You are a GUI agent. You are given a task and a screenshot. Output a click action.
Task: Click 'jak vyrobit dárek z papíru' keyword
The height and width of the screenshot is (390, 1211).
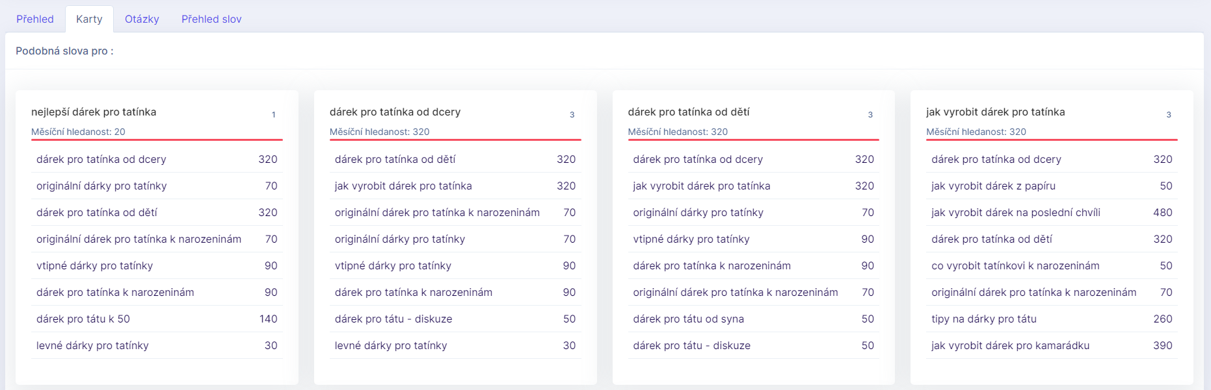(x=993, y=186)
